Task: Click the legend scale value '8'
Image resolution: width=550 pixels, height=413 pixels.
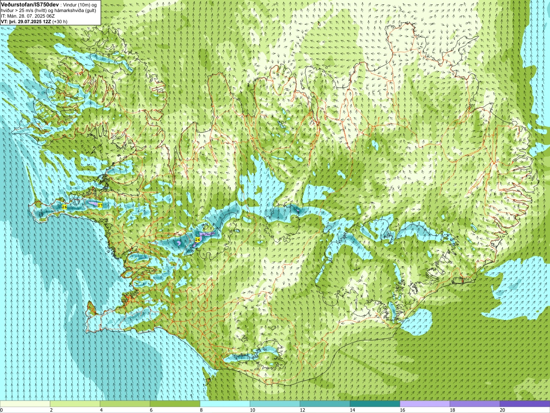Action: (x=201, y=410)
